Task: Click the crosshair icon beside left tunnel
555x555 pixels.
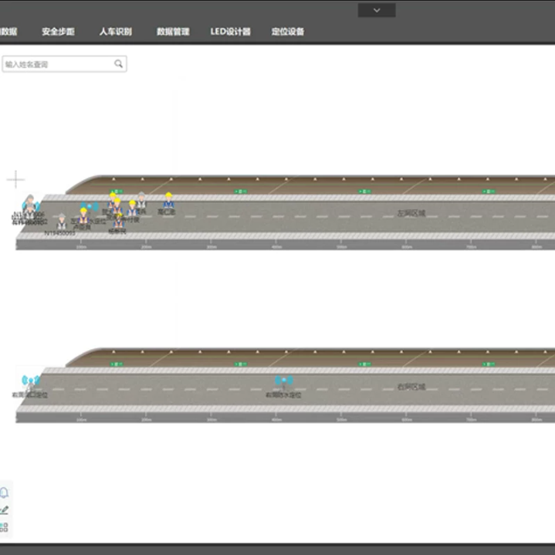Action: tap(15, 181)
